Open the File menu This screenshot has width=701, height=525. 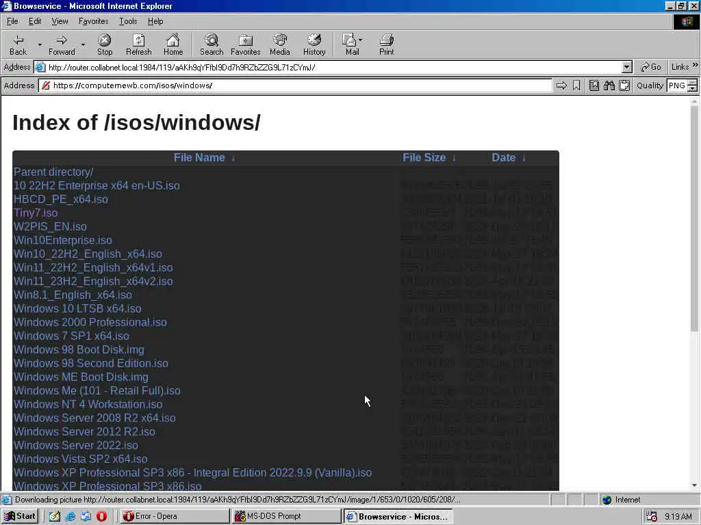[x=12, y=21]
